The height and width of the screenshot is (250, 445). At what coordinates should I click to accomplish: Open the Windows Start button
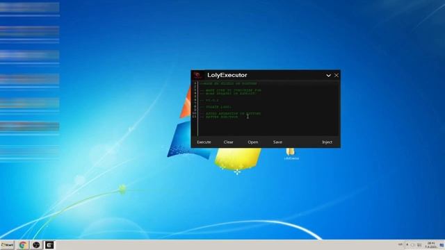7,245
